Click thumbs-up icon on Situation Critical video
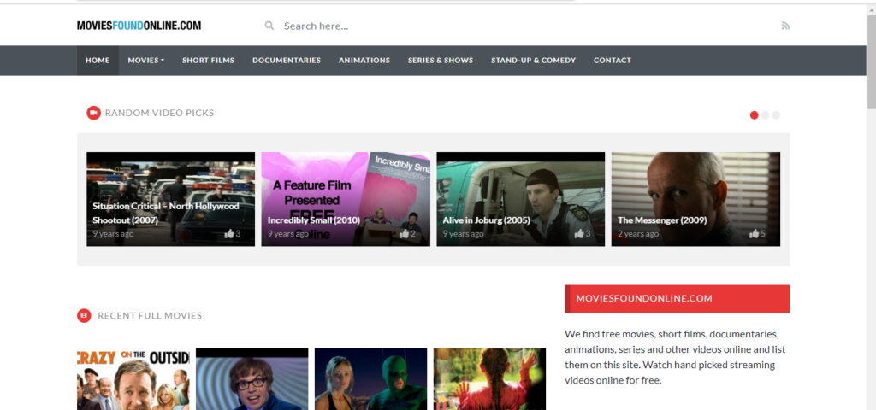This screenshot has height=410, width=876. click(x=228, y=234)
